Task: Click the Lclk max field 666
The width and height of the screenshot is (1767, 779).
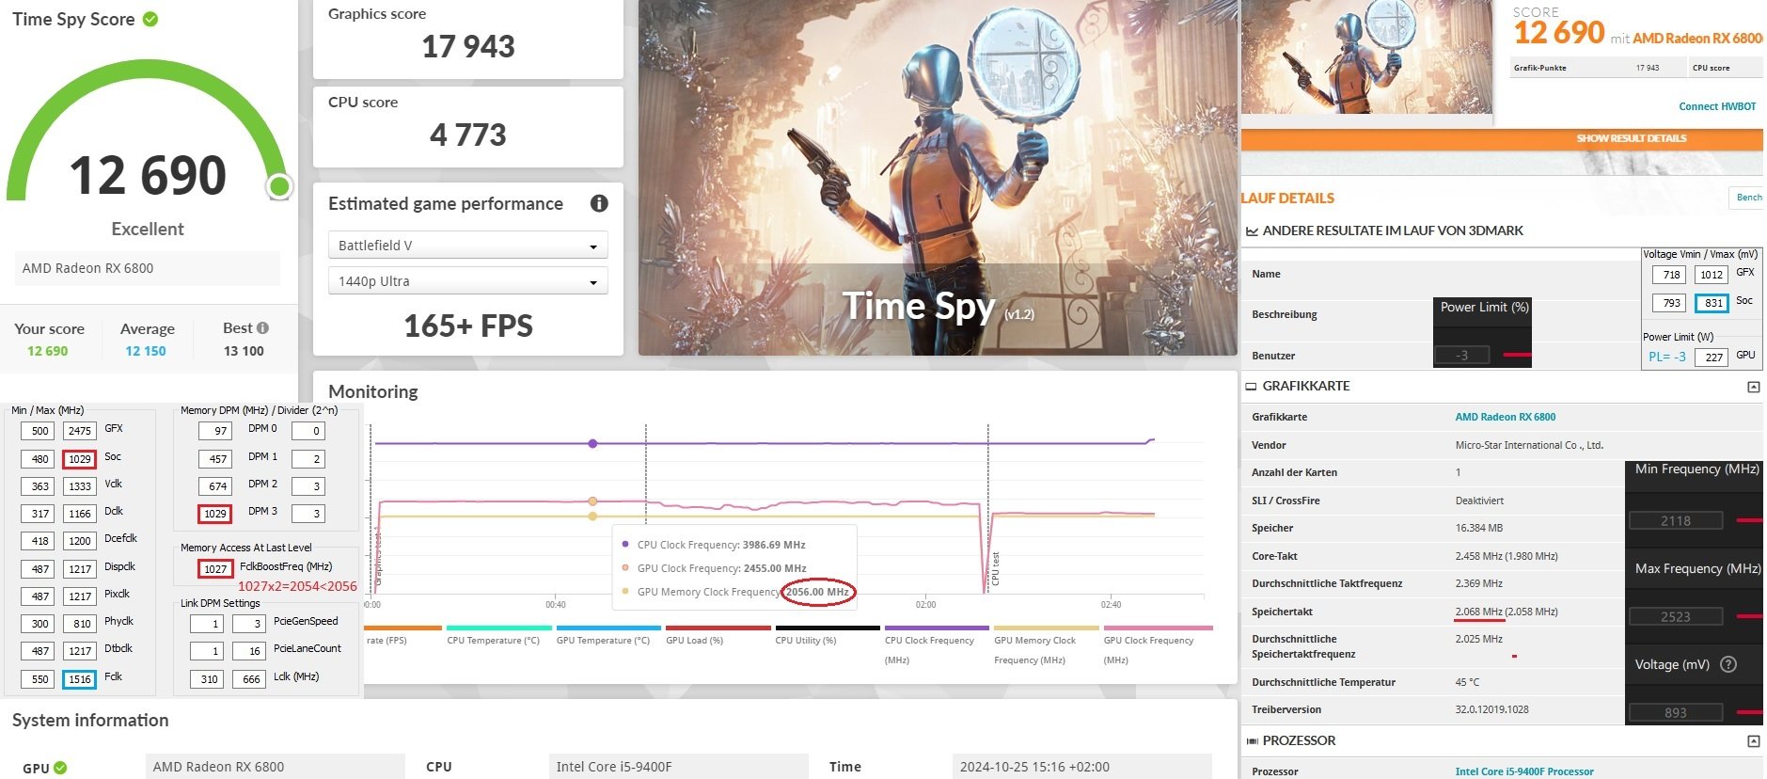Action: pyautogui.click(x=249, y=679)
